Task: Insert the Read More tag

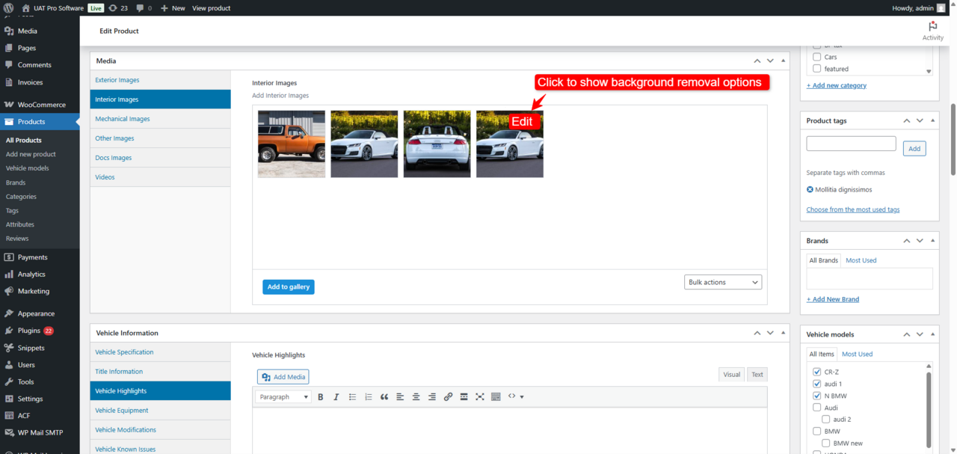Action: point(464,396)
